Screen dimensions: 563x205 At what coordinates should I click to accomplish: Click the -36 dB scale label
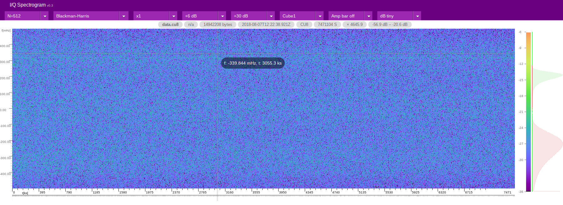tap(521, 192)
